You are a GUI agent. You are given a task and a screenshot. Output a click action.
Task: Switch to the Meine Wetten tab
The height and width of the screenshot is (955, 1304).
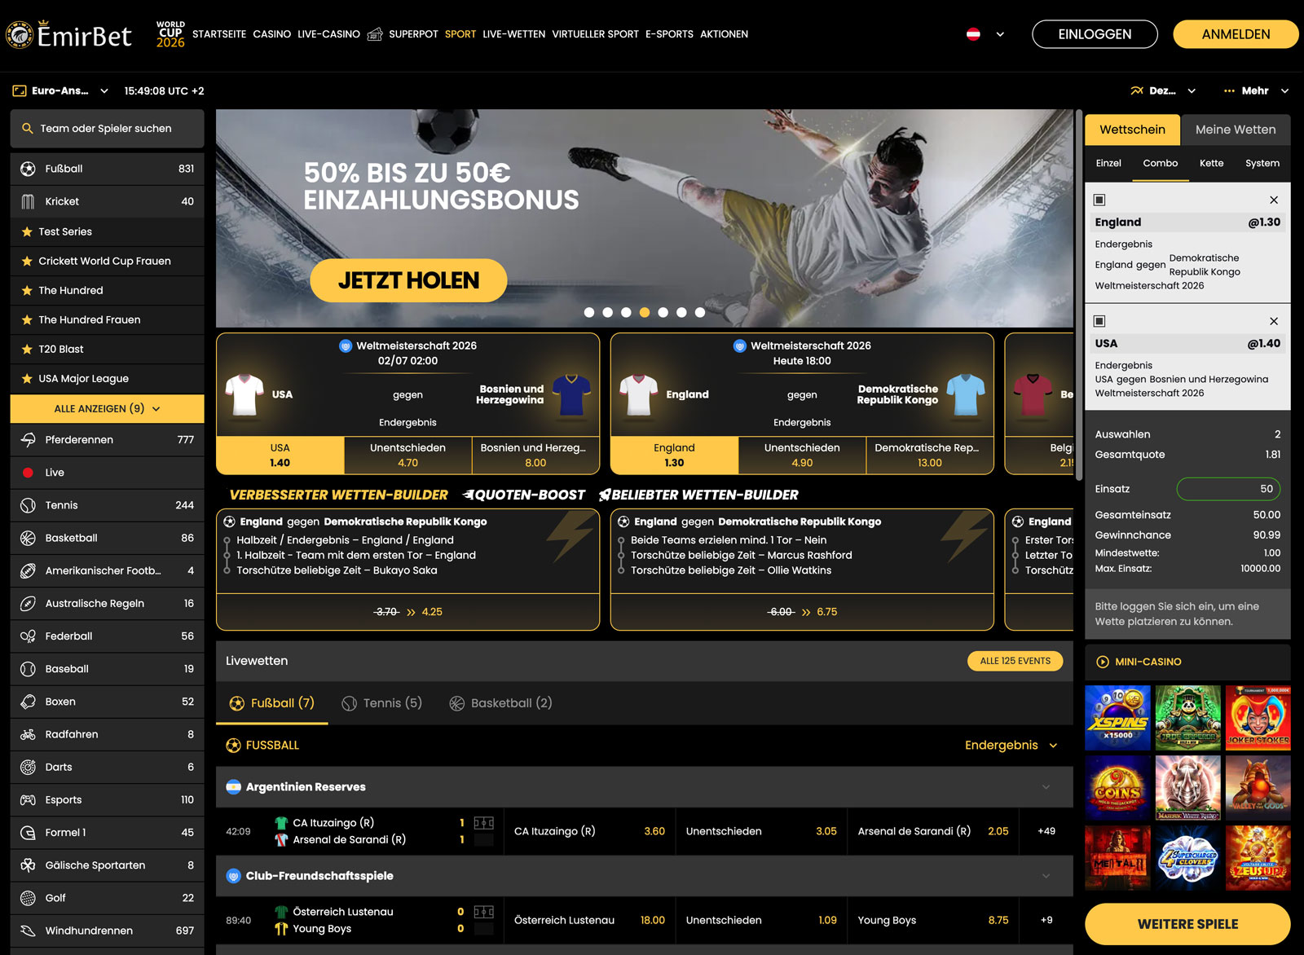click(1236, 130)
